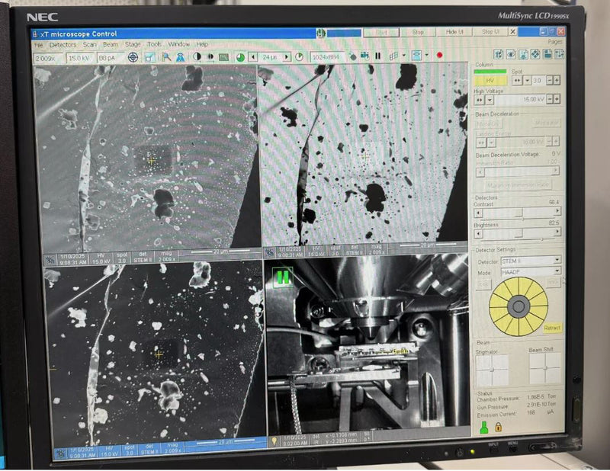The image size is (610, 471).
Task: Click the green vent status icon
Action: [x=483, y=428]
